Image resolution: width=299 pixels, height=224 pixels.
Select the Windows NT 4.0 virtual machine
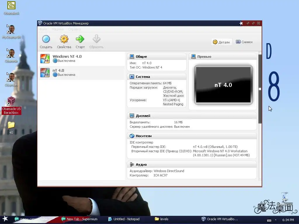coord(81,58)
